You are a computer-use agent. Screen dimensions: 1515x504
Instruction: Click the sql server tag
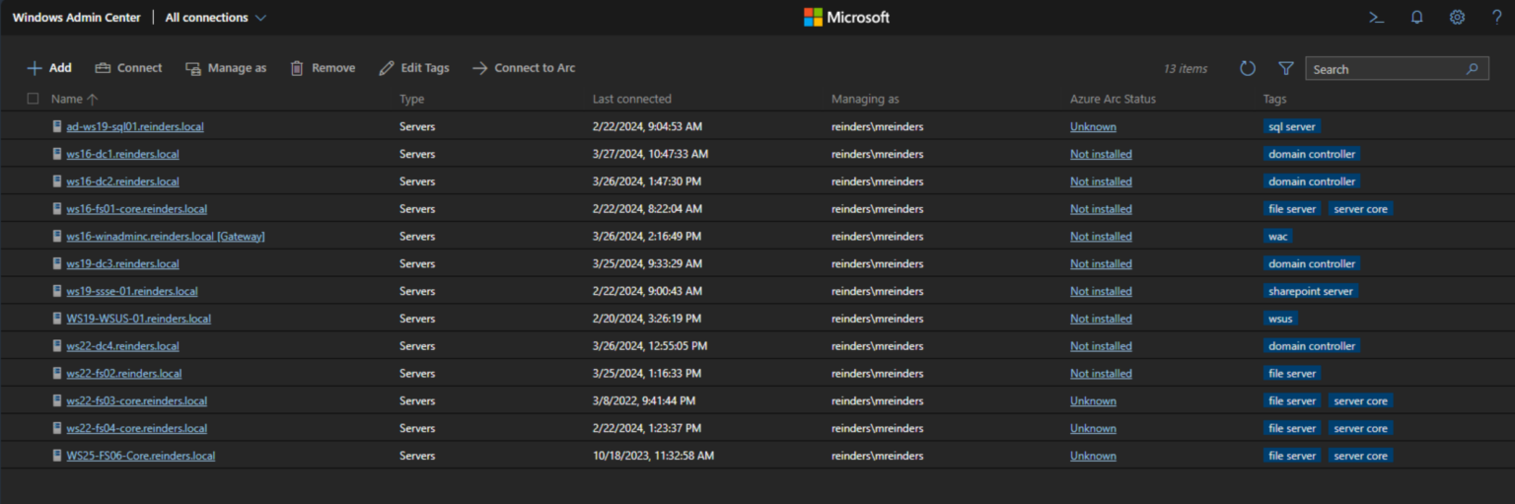(x=1292, y=126)
